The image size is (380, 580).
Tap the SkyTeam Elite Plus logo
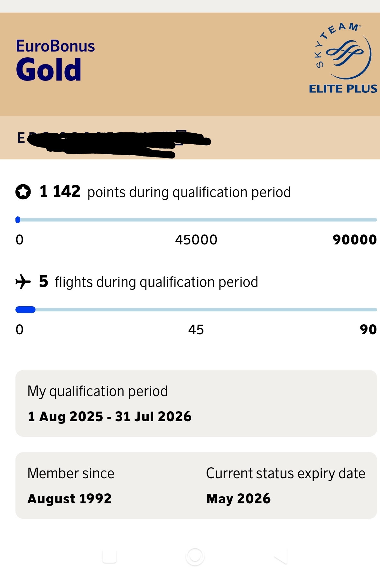tap(343, 59)
